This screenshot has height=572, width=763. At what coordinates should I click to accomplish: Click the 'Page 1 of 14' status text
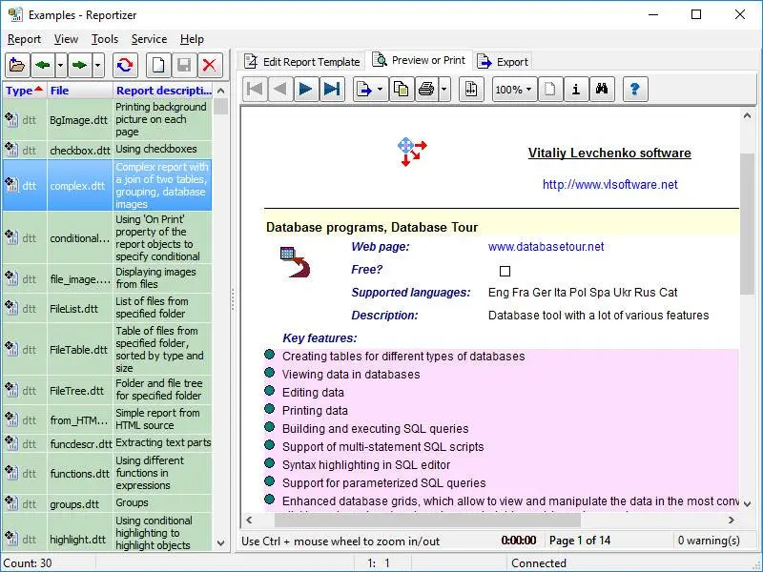pos(580,541)
